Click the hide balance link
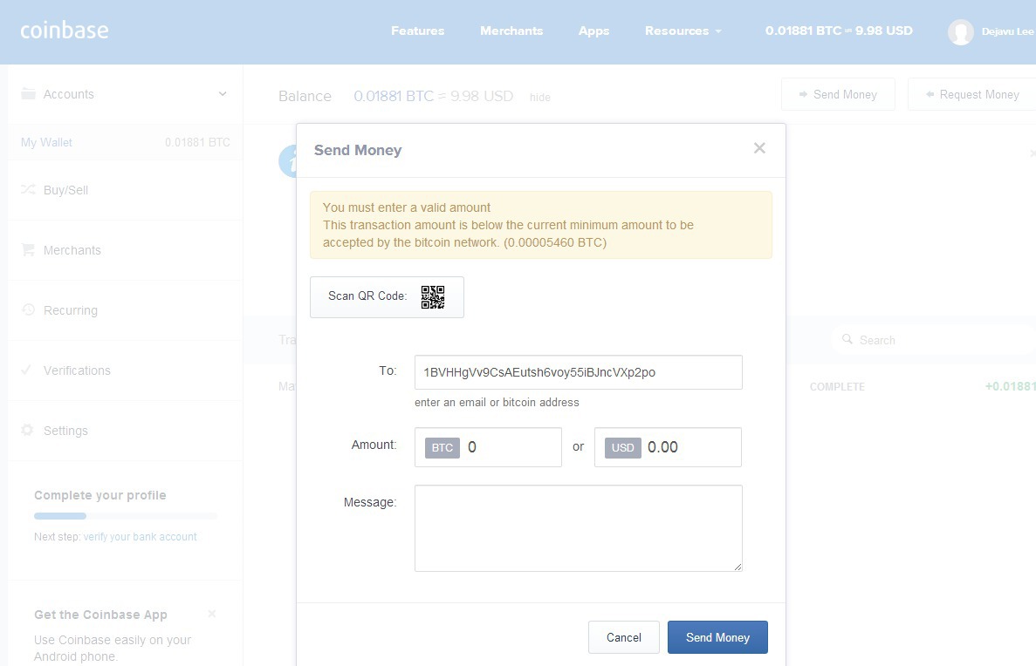 tap(539, 97)
